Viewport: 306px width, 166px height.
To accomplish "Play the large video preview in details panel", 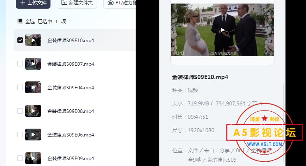I will click(x=222, y=30).
